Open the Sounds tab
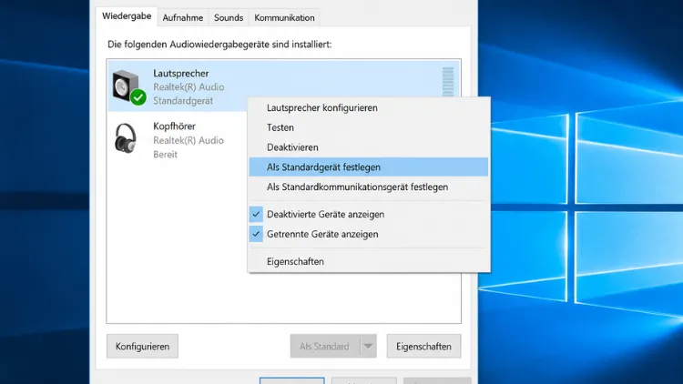683x384 pixels. (229, 18)
